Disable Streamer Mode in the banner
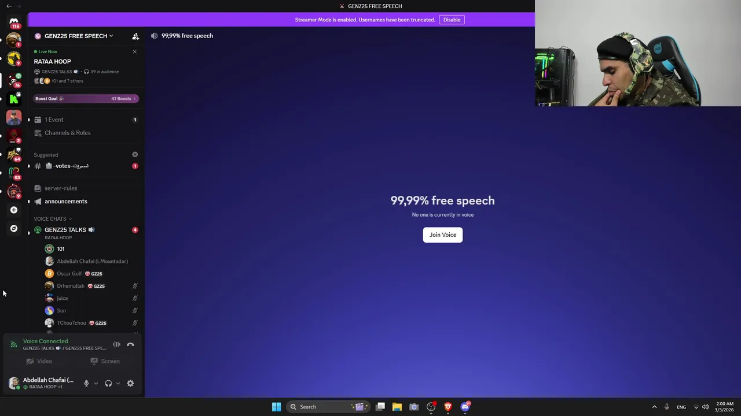 pos(452,20)
